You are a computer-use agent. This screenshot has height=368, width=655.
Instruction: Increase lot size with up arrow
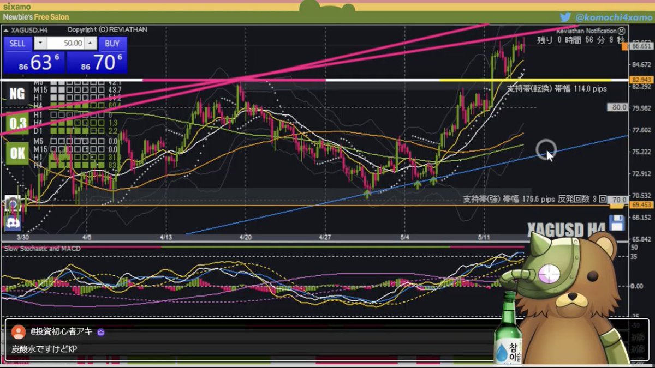[x=91, y=43]
